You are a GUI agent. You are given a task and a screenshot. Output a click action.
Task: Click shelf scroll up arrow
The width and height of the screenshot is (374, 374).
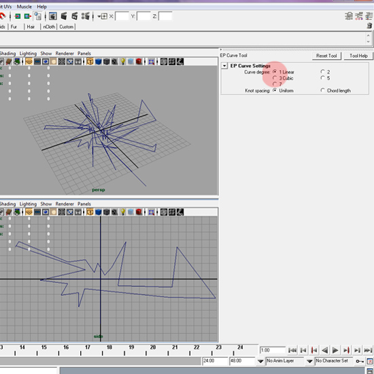(368, 35)
